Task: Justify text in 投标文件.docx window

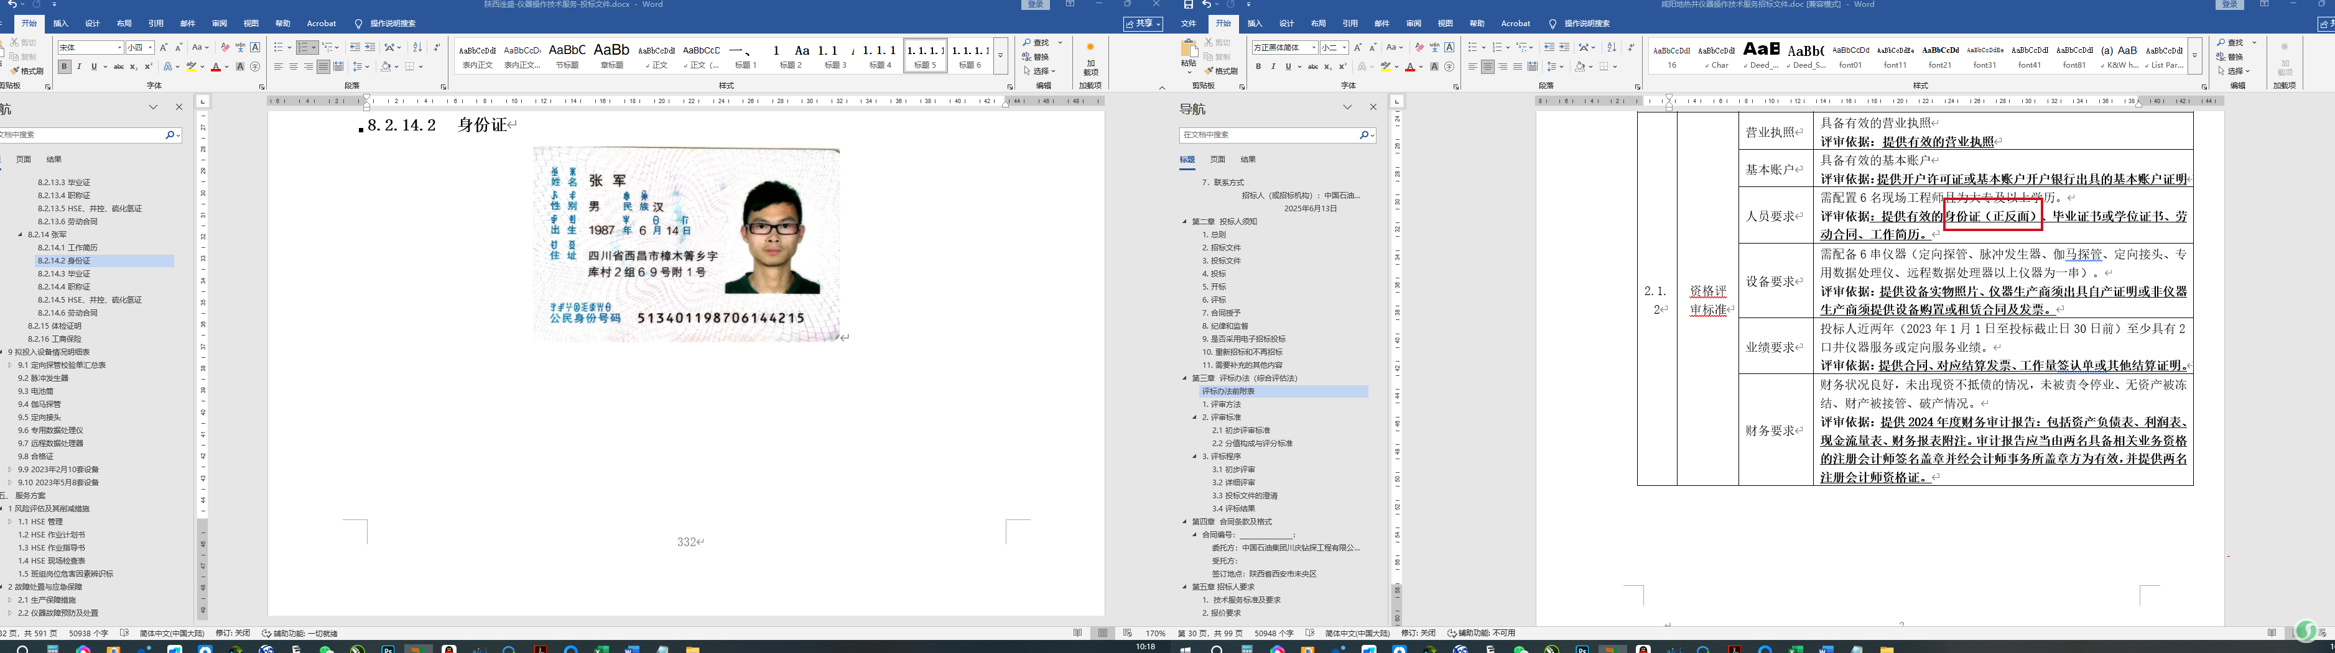Action: coord(323,66)
